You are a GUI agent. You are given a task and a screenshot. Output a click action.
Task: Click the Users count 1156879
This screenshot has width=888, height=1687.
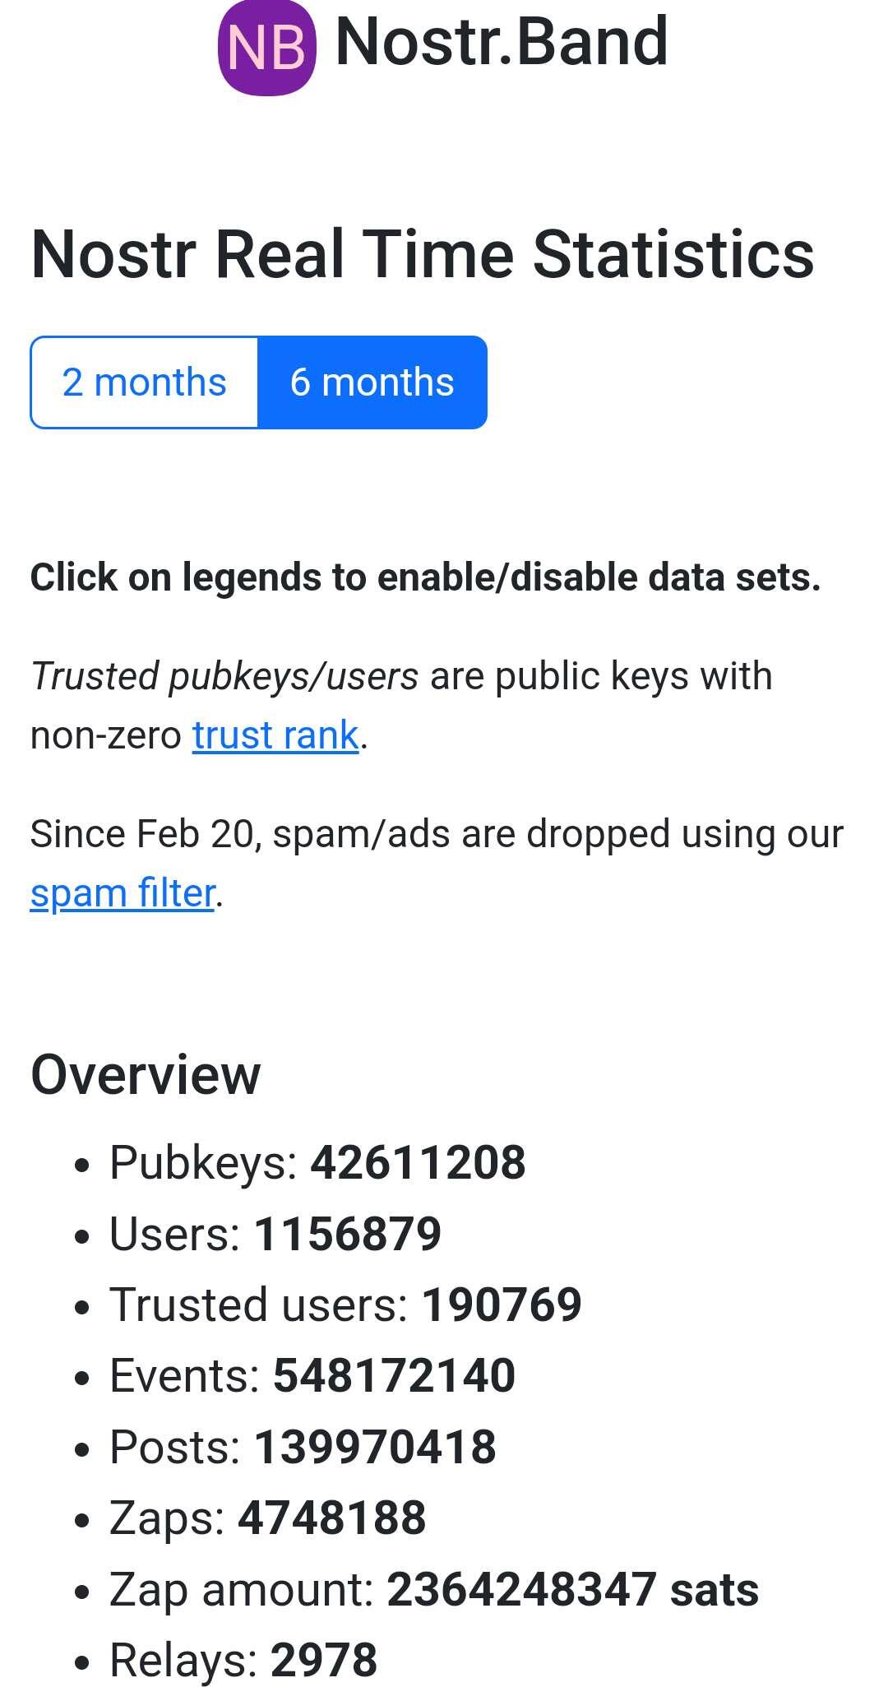348,1234
